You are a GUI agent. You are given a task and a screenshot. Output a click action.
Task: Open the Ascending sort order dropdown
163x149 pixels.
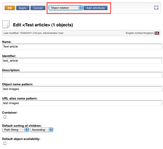(x=41, y=130)
